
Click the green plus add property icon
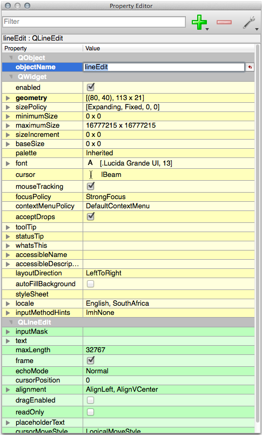pyautogui.click(x=199, y=22)
